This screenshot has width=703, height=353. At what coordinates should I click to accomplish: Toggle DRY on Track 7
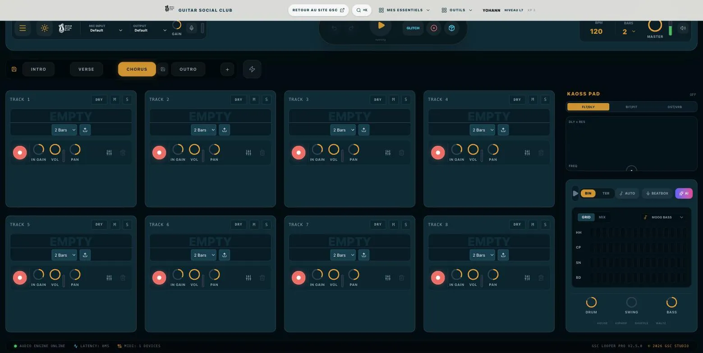coord(377,224)
